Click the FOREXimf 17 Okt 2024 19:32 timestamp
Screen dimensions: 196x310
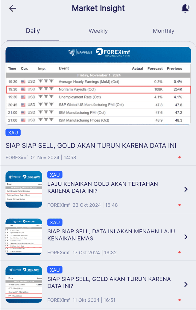(82, 253)
